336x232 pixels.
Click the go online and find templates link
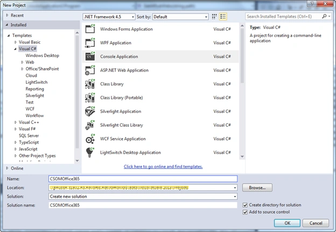163,166
